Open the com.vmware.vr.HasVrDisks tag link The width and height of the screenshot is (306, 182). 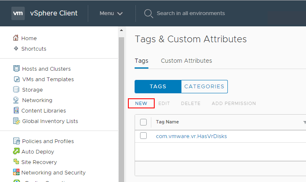pos(191,136)
